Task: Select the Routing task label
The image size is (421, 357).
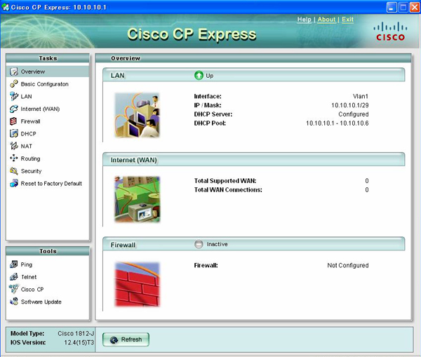Action: [31, 159]
